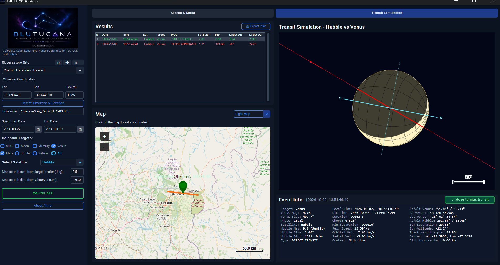Add a new observatory site
This screenshot has width=500, height=265.
click(67, 63)
